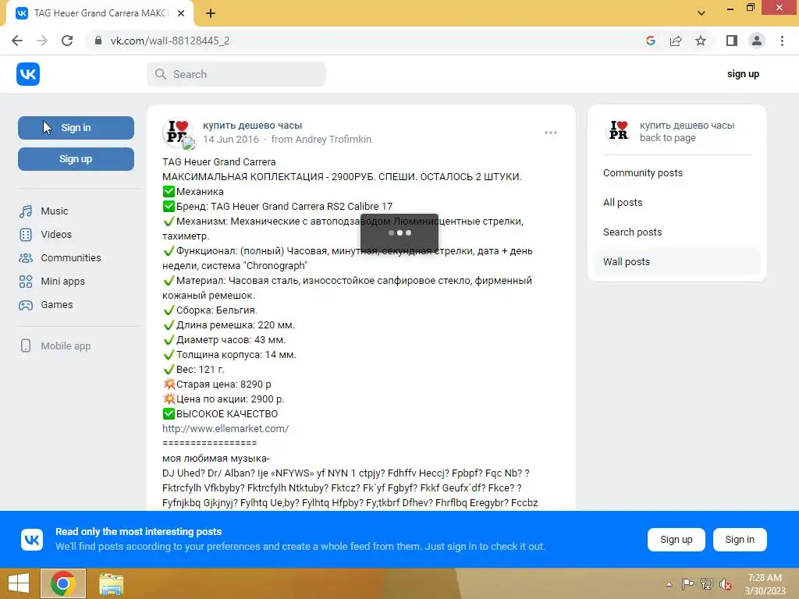This screenshot has height=599, width=799.
Task: Click the Music note icon
Action: click(26, 211)
